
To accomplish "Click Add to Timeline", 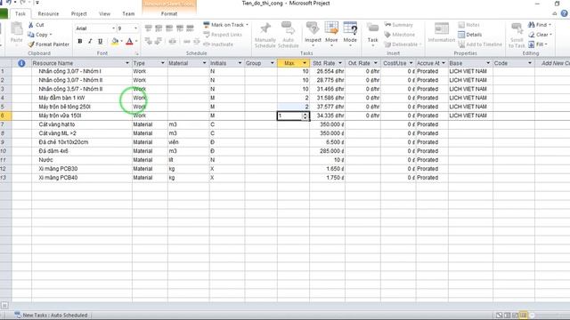I will pos(480,44).
